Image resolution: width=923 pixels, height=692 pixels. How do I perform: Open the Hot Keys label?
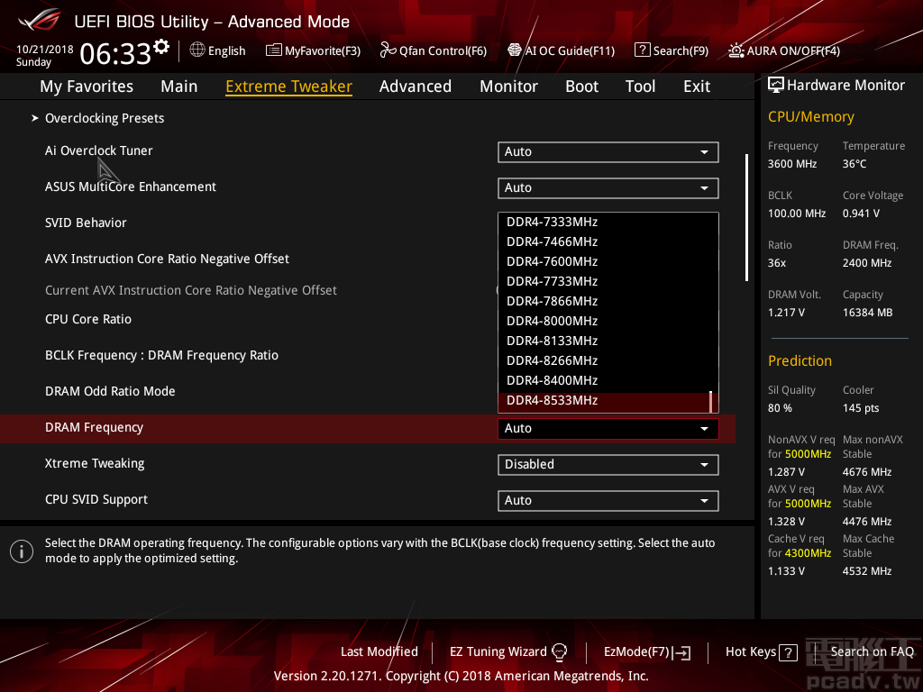click(751, 651)
